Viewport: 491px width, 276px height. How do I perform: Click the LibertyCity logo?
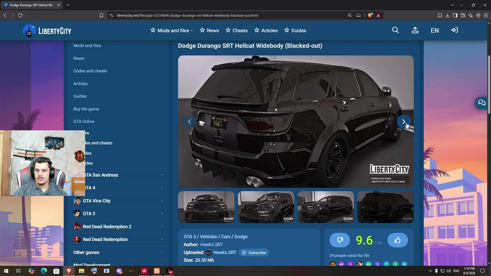click(47, 31)
